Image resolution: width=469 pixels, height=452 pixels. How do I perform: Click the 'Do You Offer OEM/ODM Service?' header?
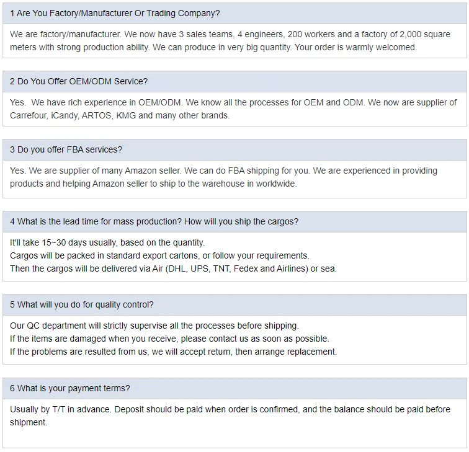tap(234, 82)
